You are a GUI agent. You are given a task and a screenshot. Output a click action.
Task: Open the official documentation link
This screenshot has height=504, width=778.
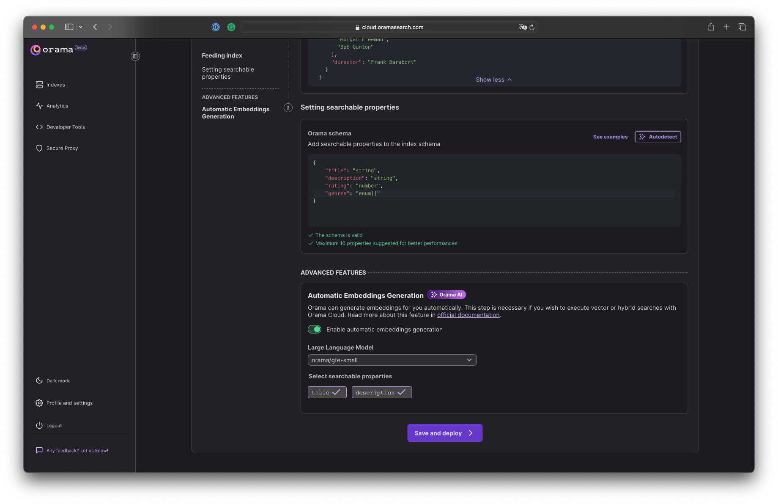pyautogui.click(x=468, y=315)
